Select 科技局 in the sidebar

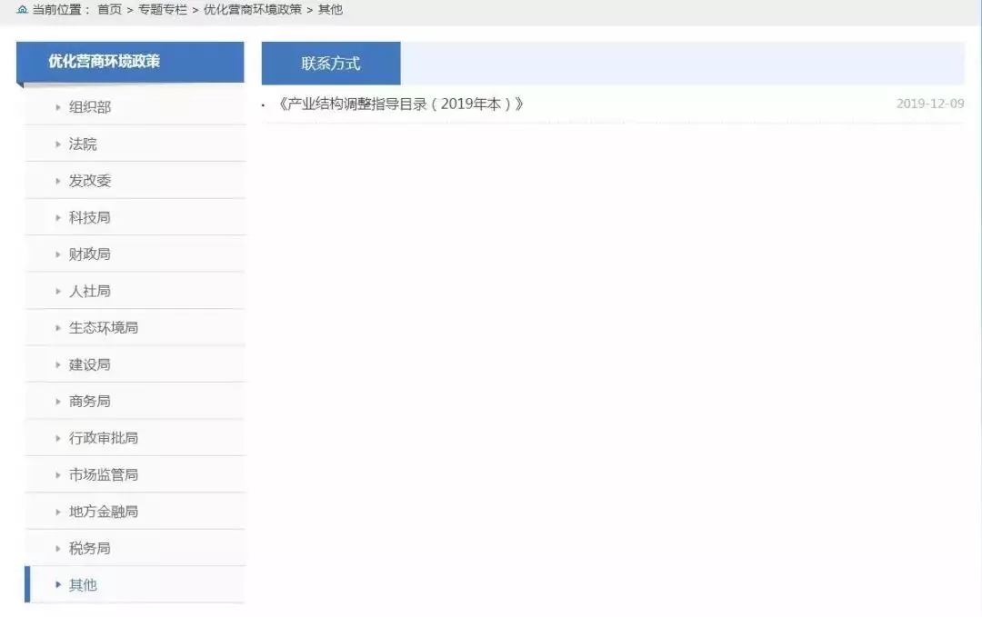tap(90, 218)
